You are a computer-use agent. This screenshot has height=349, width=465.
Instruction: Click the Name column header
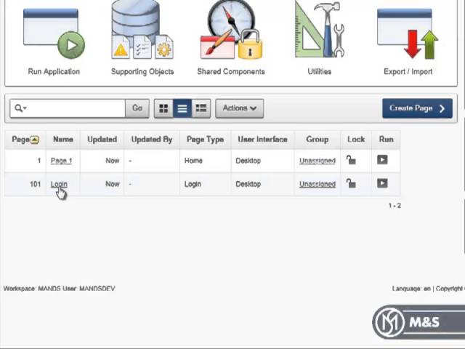point(63,140)
